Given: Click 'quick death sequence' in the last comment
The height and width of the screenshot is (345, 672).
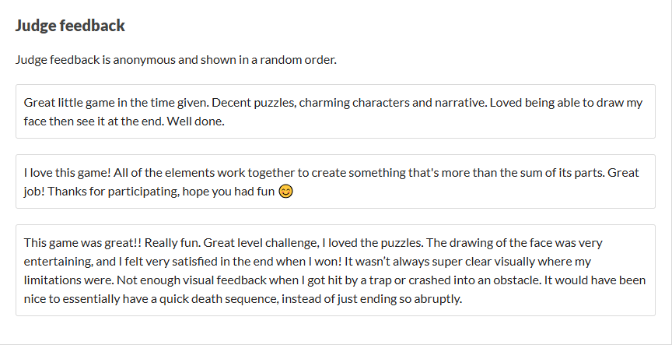Looking at the screenshot, I should point(219,298).
